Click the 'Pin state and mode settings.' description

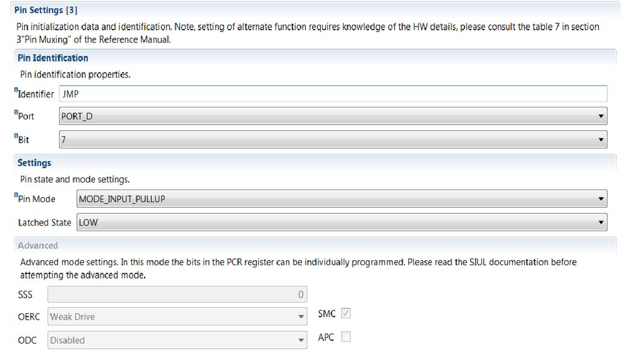tap(75, 179)
